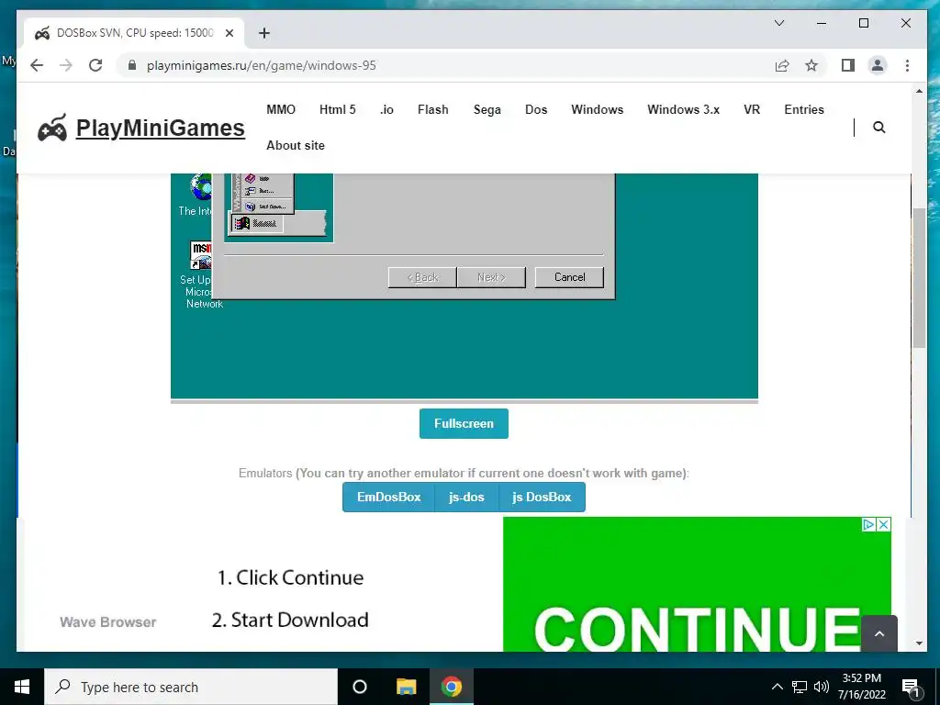
Task: Click the PlayMiniGames title link
Action: [x=160, y=128]
